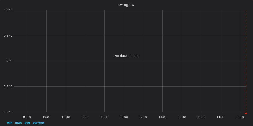Screen dimensions: 253x126
Task: Click the -1.0 °C y-axis label
Action: (x=8, y=112)
